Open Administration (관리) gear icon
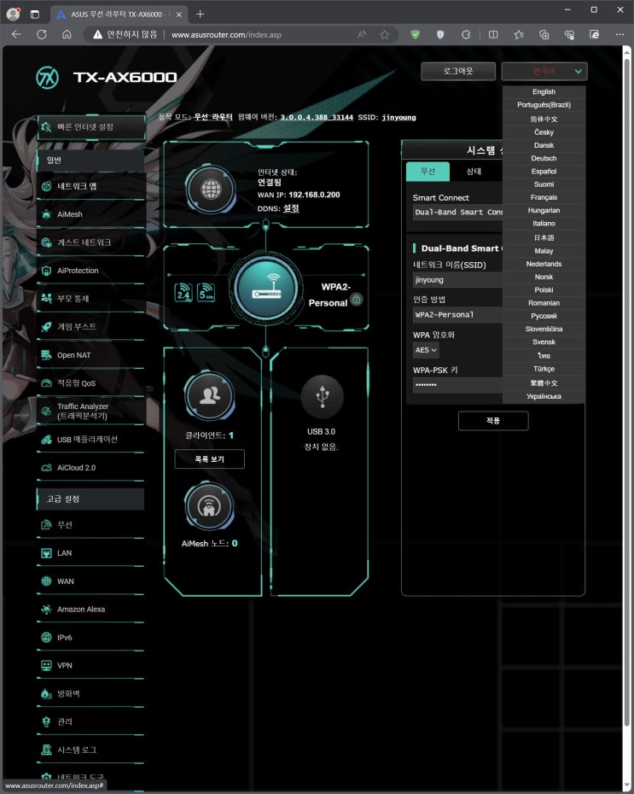The height and width of the screenshot is (794, 634). [x=47, y=721]
